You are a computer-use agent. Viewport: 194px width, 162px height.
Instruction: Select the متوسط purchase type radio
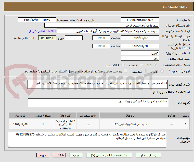146,71
